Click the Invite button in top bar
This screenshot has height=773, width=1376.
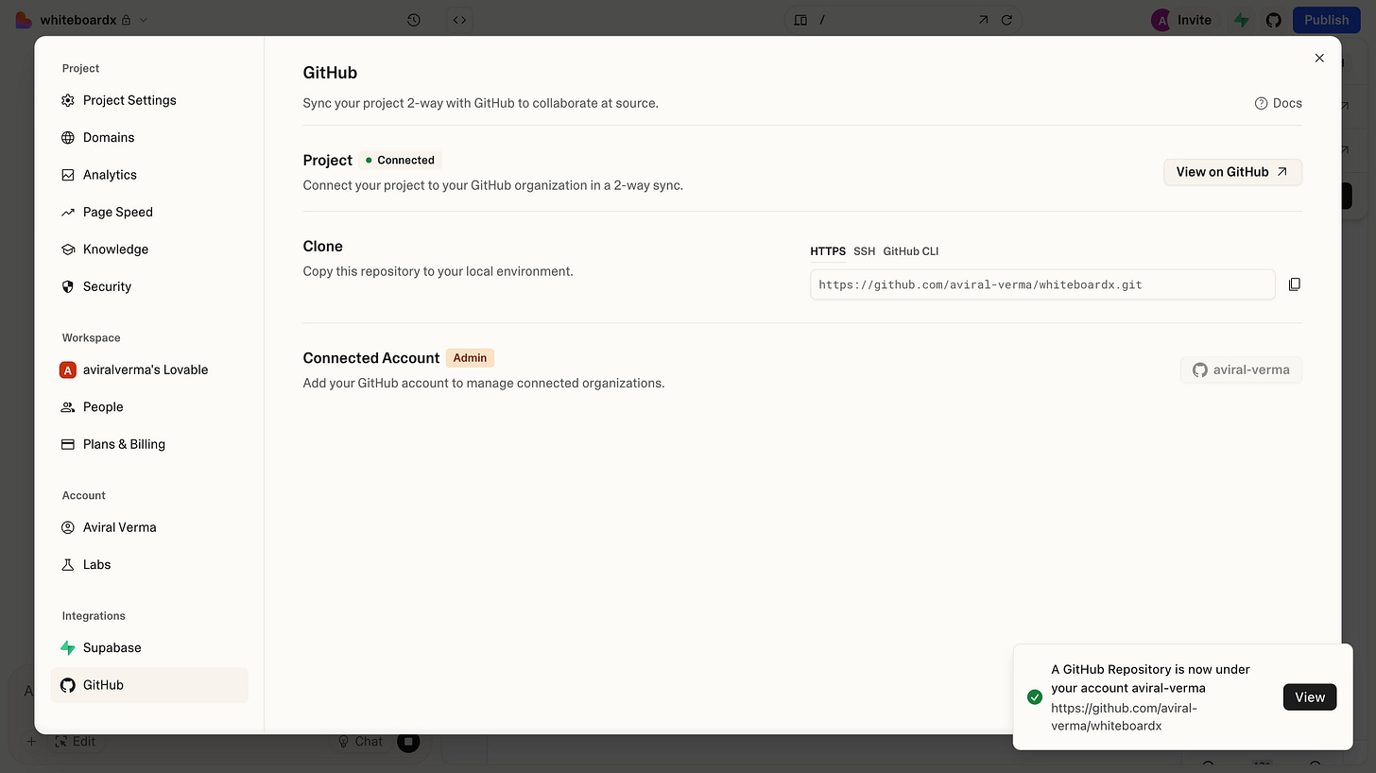point(1195,20)
